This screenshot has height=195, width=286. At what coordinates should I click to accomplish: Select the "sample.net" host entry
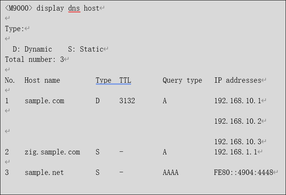(x=44, y=173)
